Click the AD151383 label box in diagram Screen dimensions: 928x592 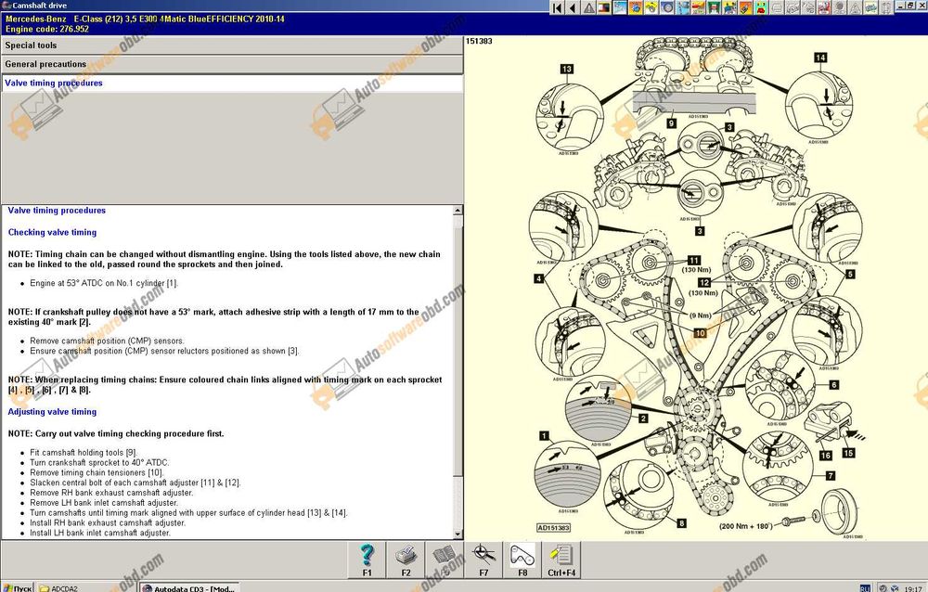point(553,527)
